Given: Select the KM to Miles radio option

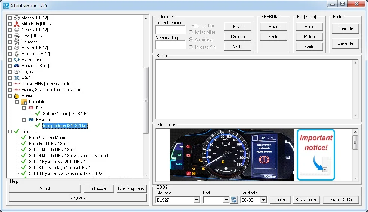Looking at the screenshot, I should [x=191, y=32].
